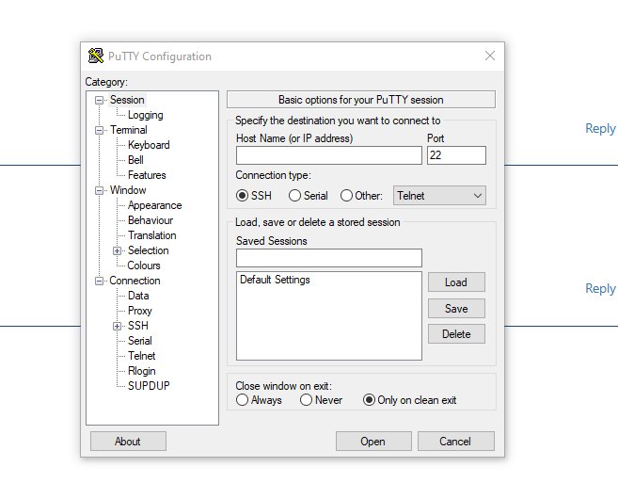Open Rlogin settings in tree
Image resolution: width=618 pixels, height=499 pixels.
click(142, 371)
